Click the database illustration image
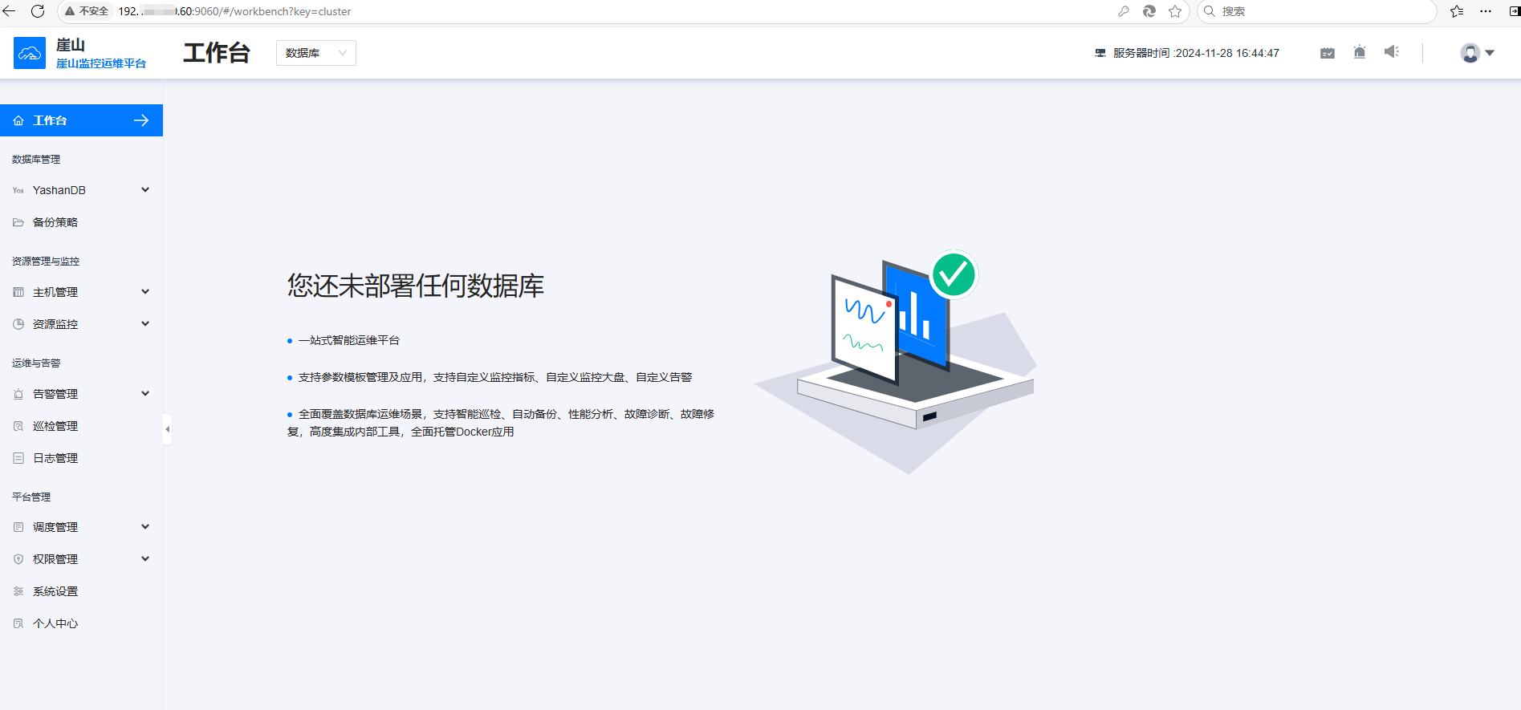Viewport: 1521px width, 710px height. pos(896,362)
